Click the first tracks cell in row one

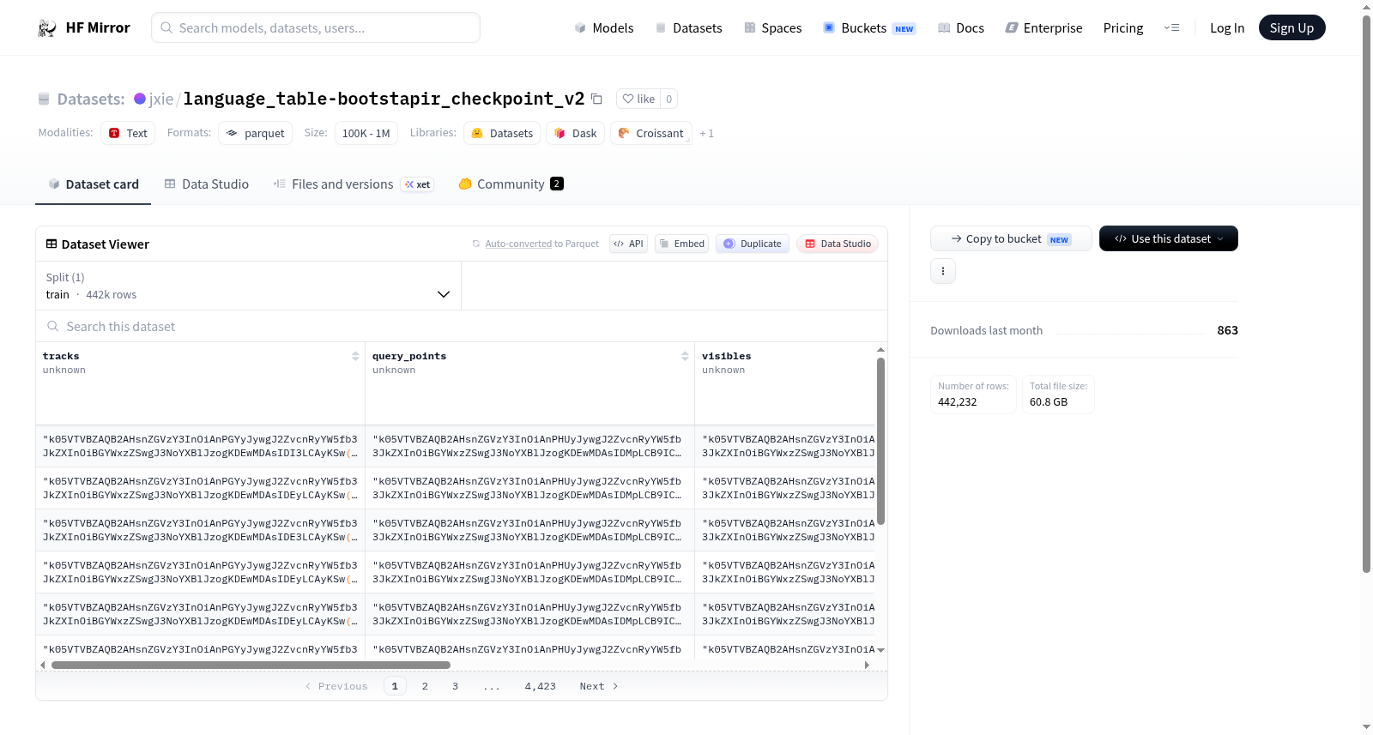click(x=200, y=446)
